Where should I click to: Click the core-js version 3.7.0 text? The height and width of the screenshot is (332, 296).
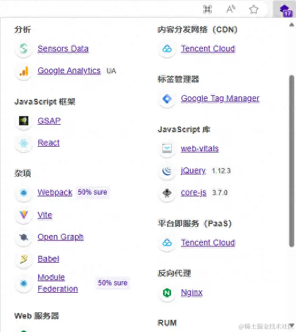click(x=220, y=193)
